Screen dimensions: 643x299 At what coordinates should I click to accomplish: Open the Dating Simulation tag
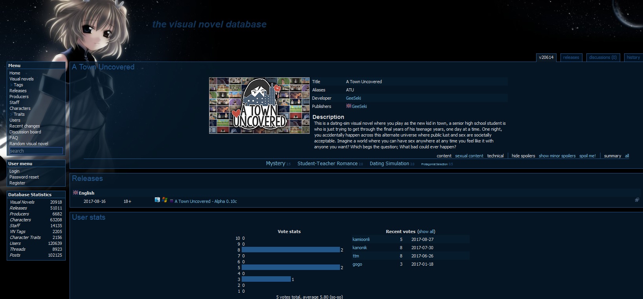[389, 164]
